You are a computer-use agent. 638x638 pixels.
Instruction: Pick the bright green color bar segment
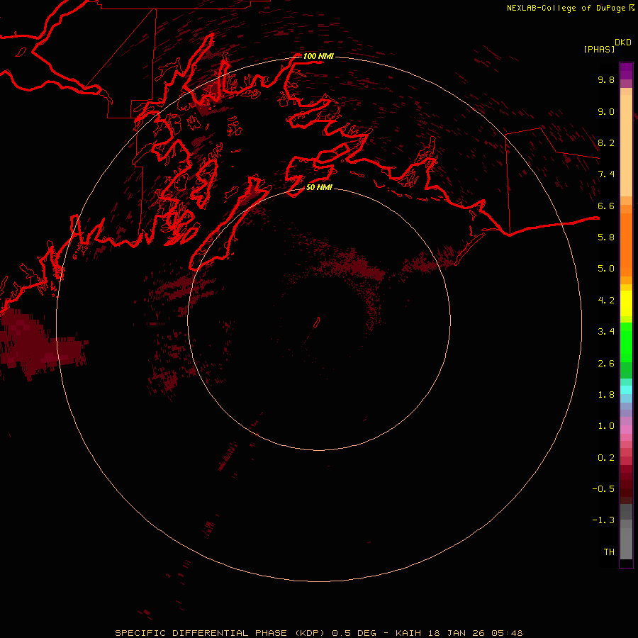626,342
